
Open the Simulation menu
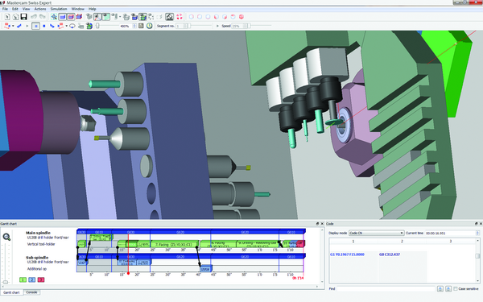[59, 9]
